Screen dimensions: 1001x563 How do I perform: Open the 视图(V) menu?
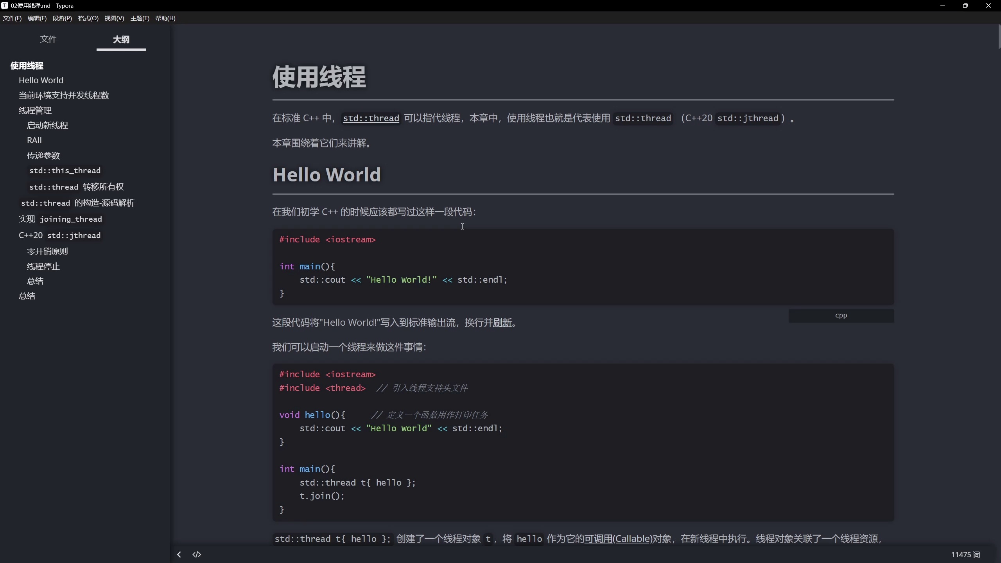pyautogui.click(x=114, y=18)
